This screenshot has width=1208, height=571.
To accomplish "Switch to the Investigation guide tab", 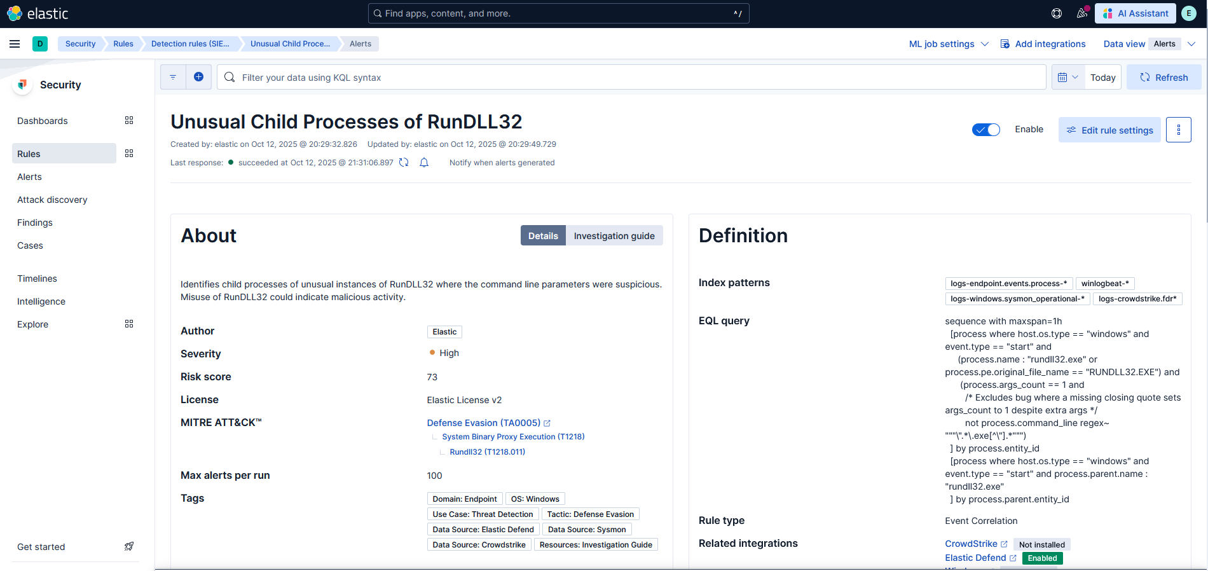I will point(614,236).
